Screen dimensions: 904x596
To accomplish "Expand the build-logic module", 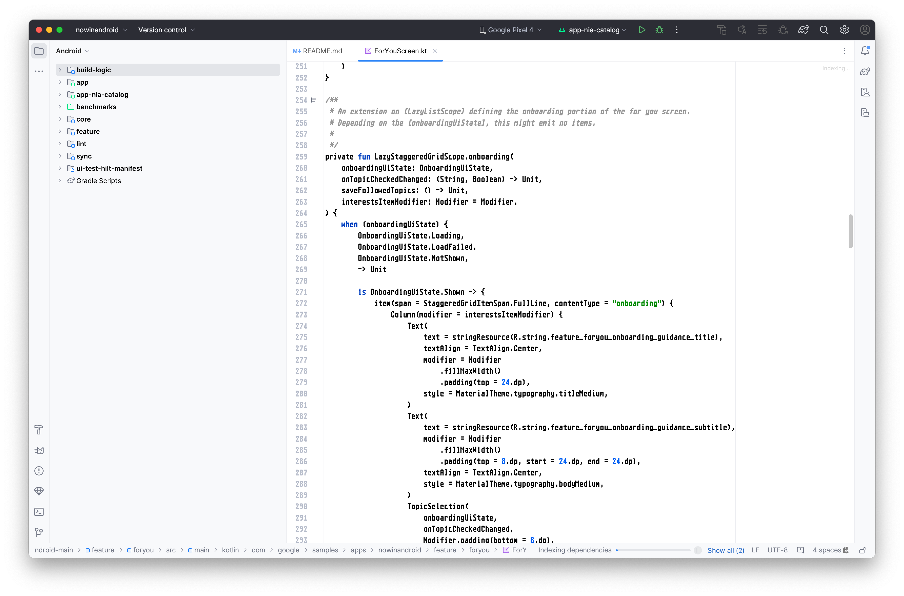I will click(60, 69).
